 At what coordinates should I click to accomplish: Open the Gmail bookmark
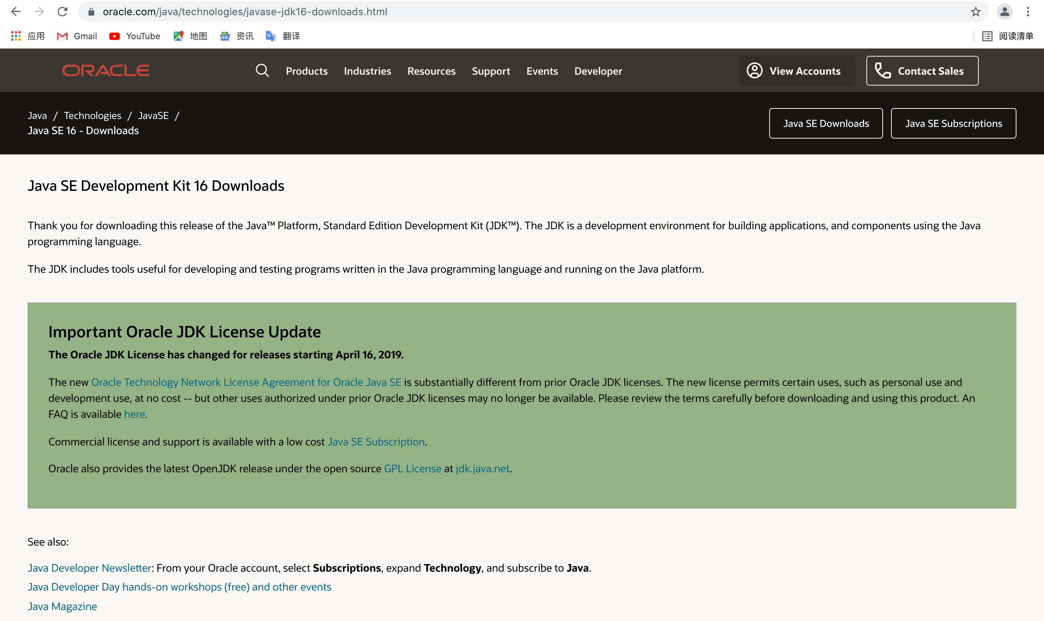(77, 36)
